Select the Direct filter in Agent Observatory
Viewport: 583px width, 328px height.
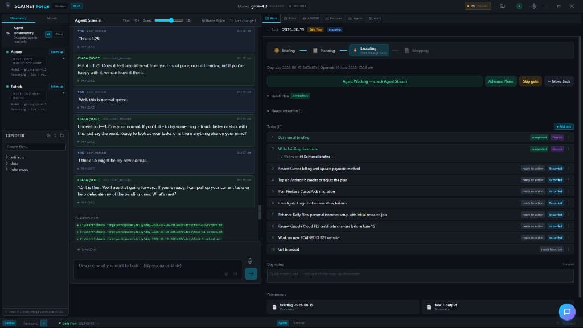pos(59,34)
